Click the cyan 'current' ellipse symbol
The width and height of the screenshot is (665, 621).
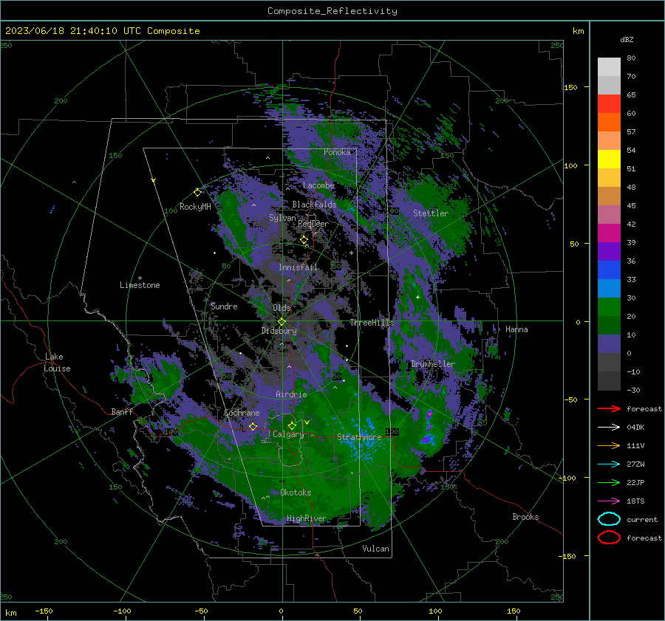tap(609, 519)
